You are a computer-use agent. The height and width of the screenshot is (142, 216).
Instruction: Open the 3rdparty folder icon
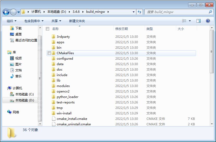point(53,37)
